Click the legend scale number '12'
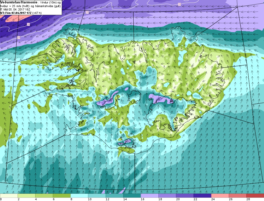The height and width of the screenshot is (201, 264). point(107,199)
